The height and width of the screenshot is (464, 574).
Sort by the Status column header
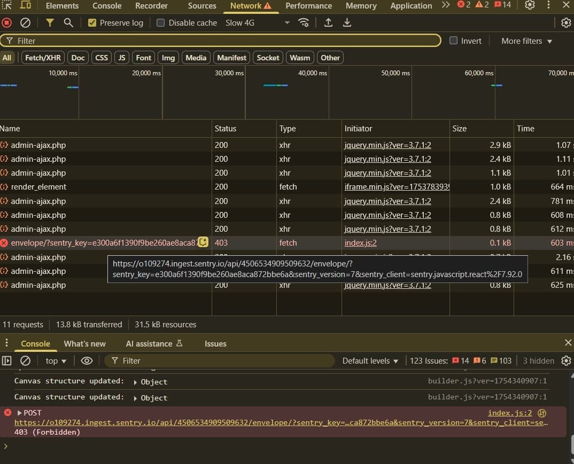point(244,128)
